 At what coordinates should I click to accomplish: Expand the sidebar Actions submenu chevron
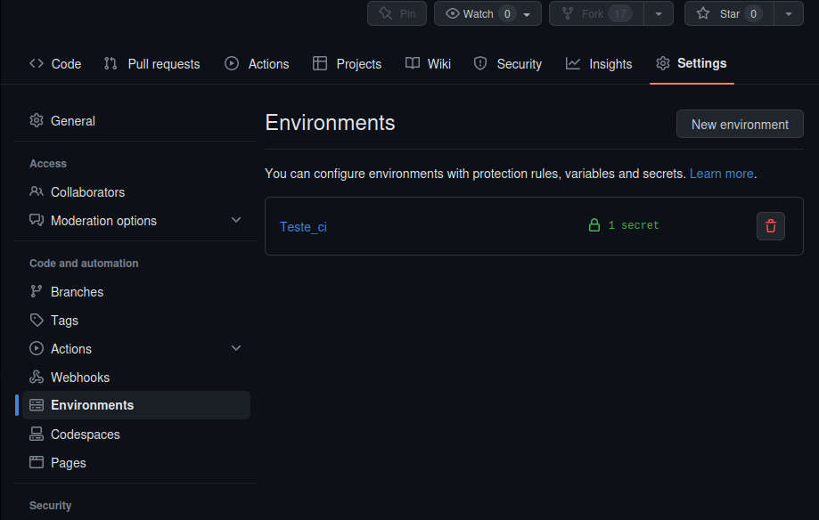[x=236, y=348]
